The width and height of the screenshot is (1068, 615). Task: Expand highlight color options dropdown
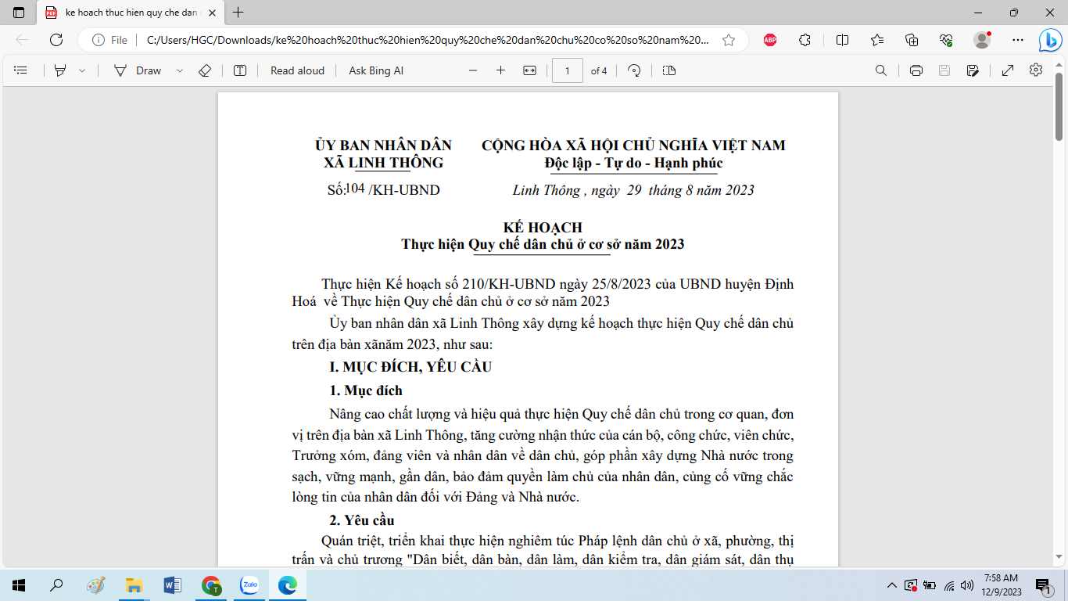click(x=82, y=70)
